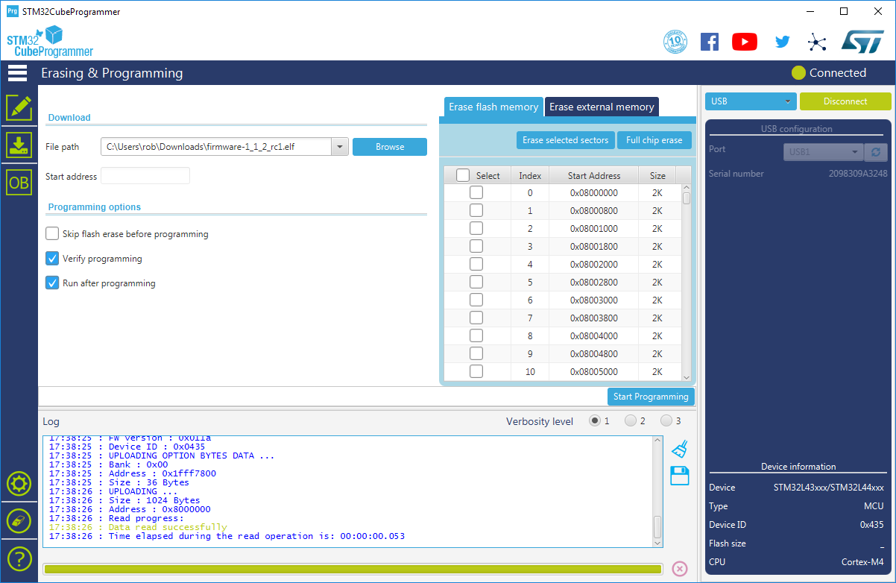
Task: Switch to Erase flash memory tab
Action: point(493,107)
